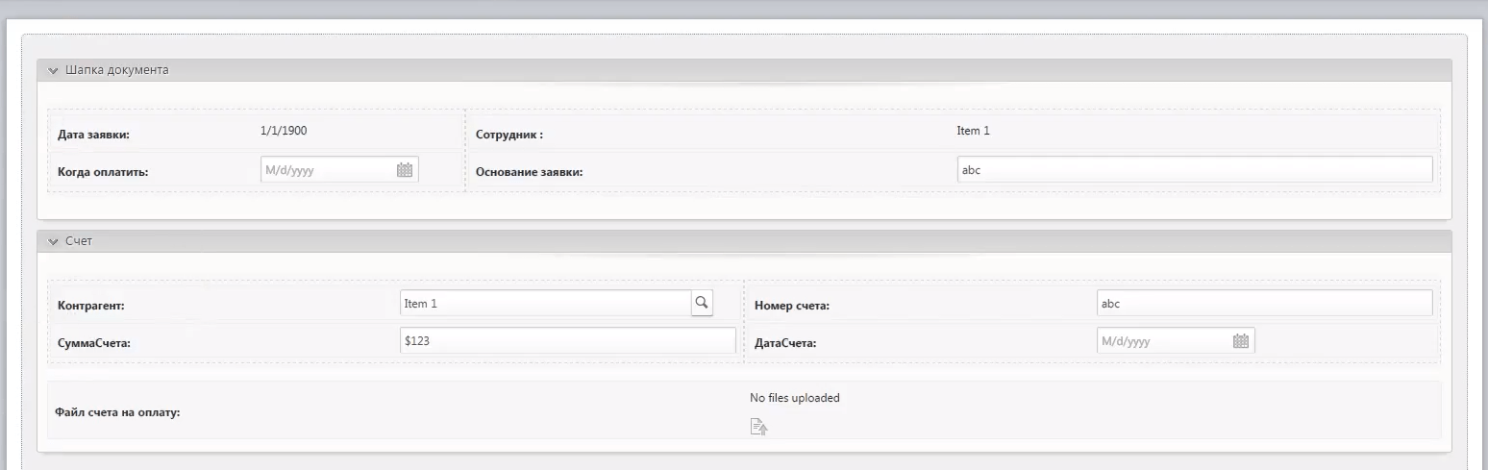Collapse the Шапка документа section
The width and height of the screenshot is (1488, 470).
(x=53, y=71)
